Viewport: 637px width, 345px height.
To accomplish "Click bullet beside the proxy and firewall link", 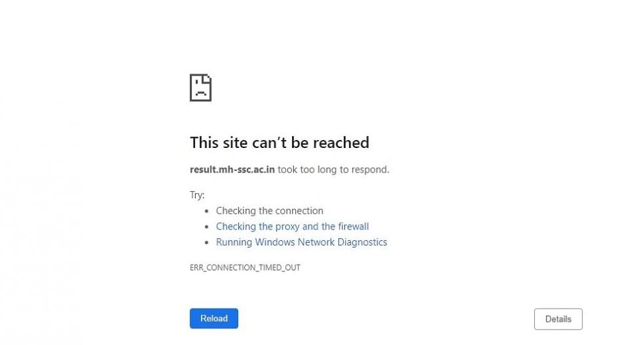I will [207, 227].
